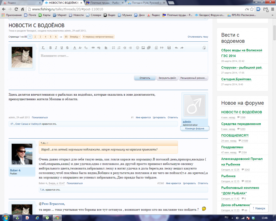Expand the text alignment dropdown
Screen dimensions: 276x221
click(106, 48)
